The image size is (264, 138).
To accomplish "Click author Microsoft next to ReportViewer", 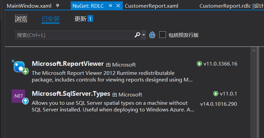I will tap(124, 65).
